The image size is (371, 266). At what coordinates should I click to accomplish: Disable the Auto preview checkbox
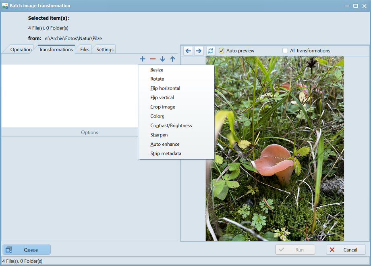[x=222, y=51]
